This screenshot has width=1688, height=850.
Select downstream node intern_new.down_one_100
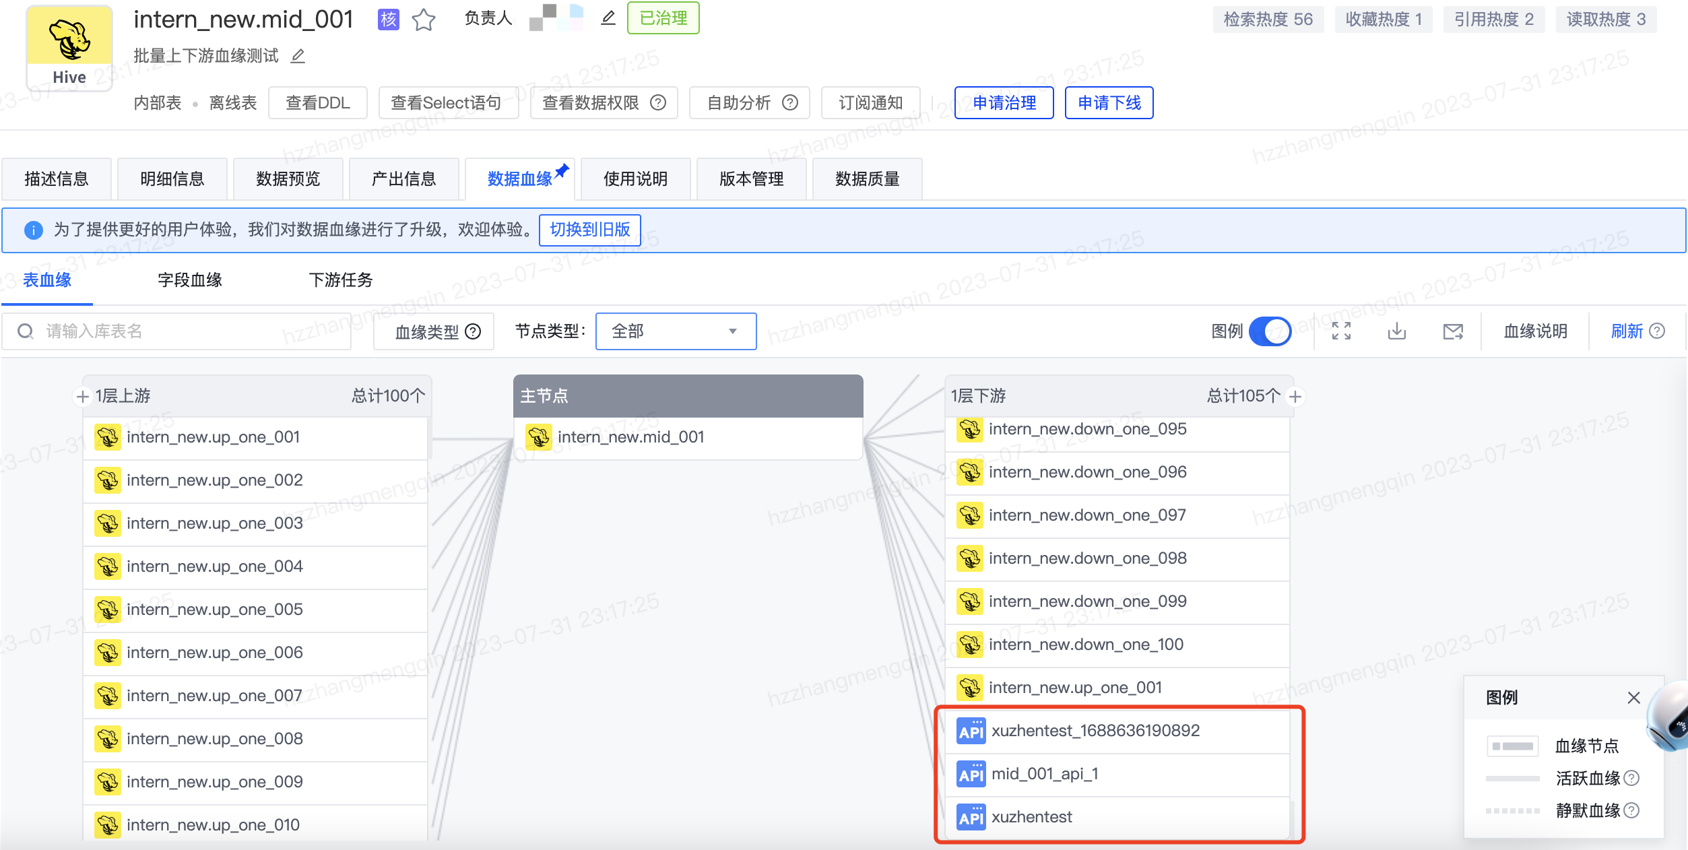point(1117,645)
